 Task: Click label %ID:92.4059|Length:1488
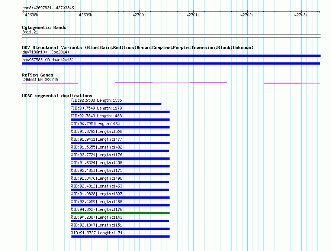click(x=96, y=202)
